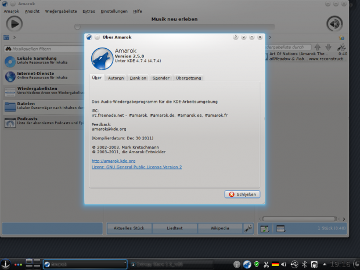Open Internet-Dienste in the sources list
Viewport: 360px width, 270px height.
[44, 77]
